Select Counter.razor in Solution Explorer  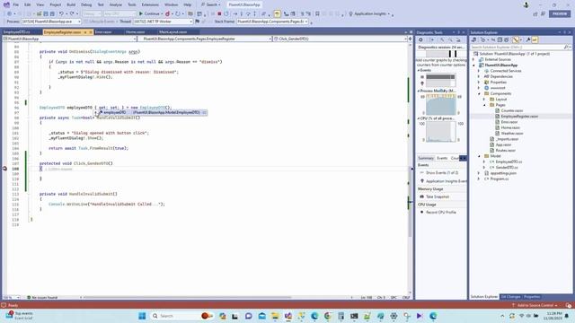pyautogui.click(x=511, y=110)
